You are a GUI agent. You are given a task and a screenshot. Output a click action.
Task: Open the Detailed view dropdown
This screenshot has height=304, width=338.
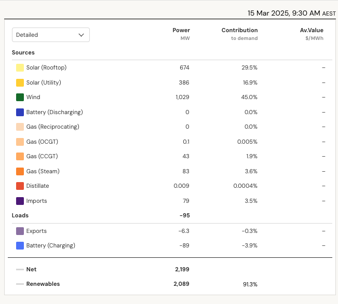click(51, 35)
